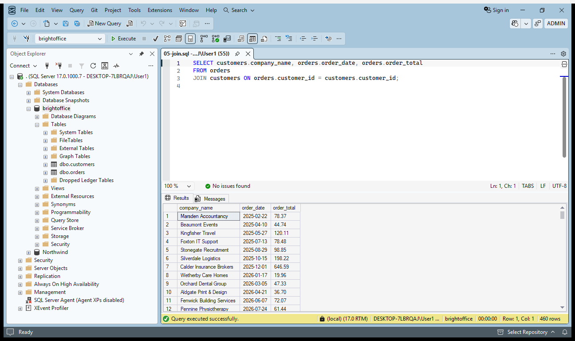Collapse the Tables folder

coord(37,124)
